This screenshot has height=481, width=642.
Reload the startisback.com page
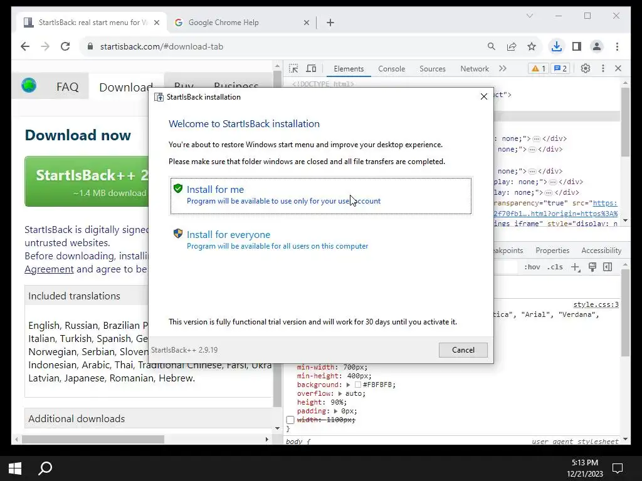click(65, 46)
